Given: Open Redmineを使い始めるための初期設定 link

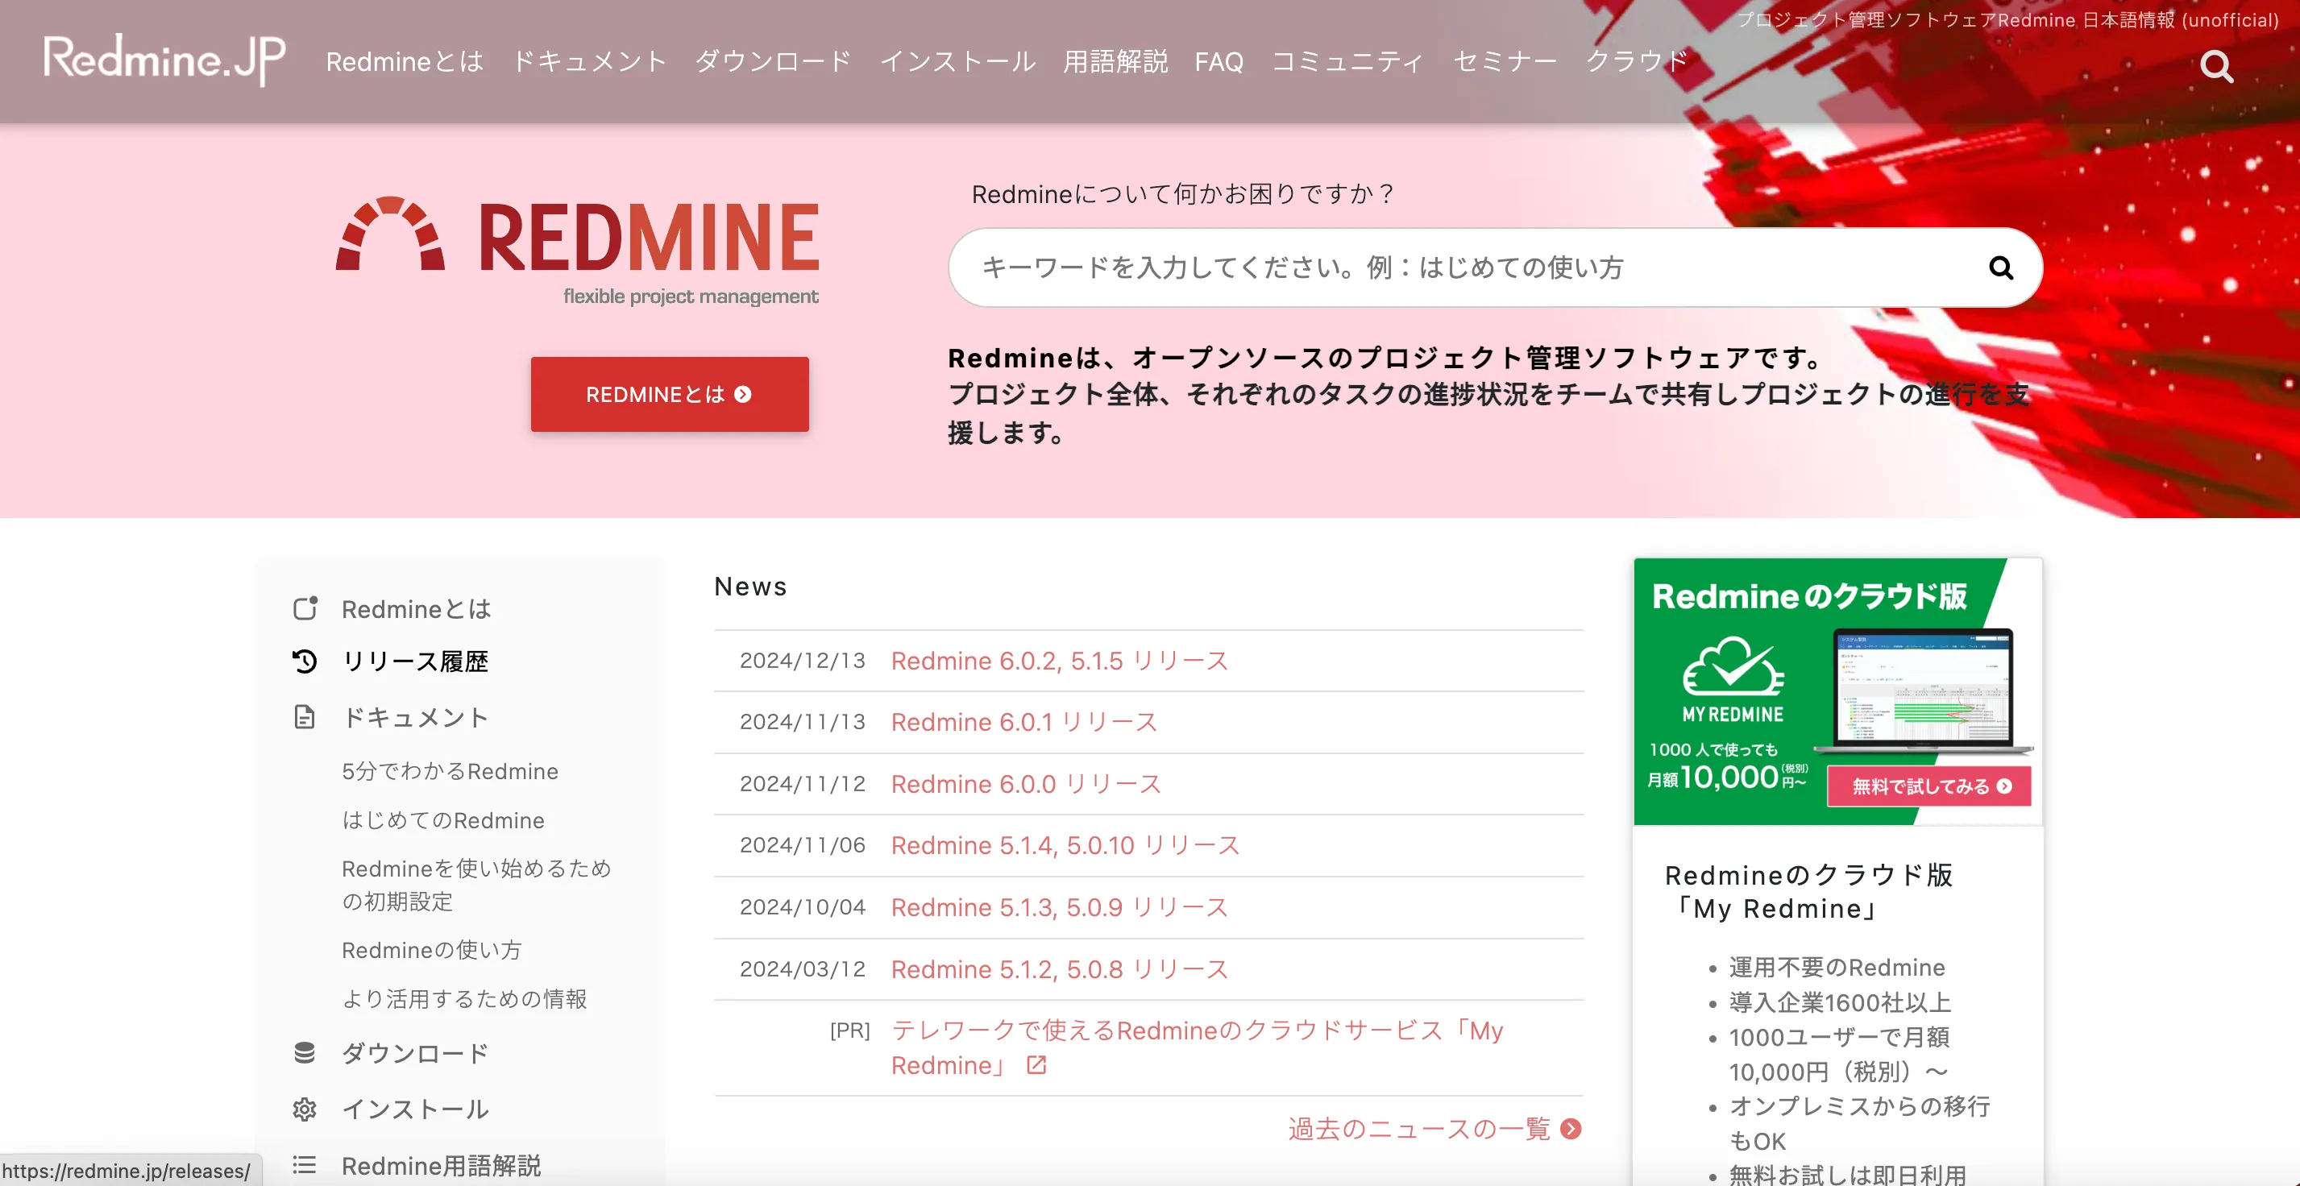Looking at the screenshot, I should (477, 885).
